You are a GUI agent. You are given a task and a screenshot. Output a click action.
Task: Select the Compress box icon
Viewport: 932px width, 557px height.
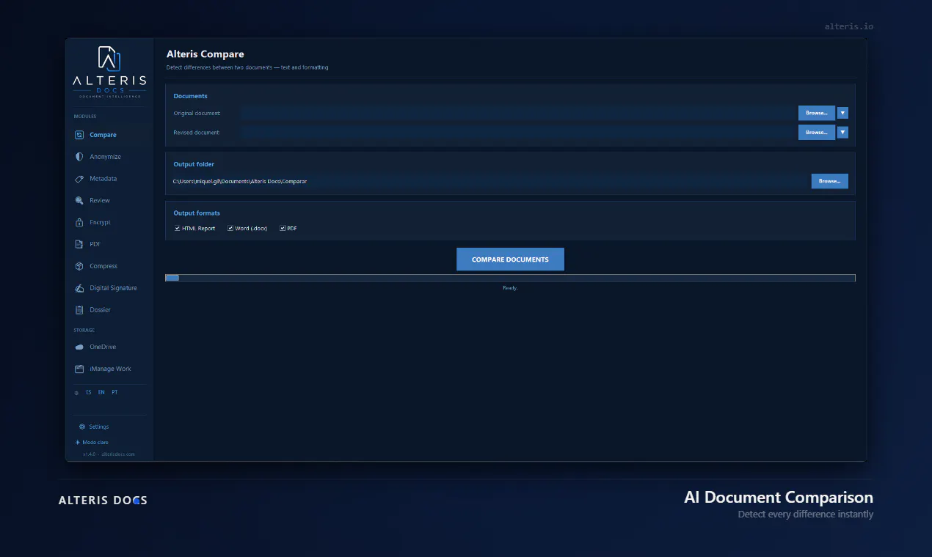[79, 266]
